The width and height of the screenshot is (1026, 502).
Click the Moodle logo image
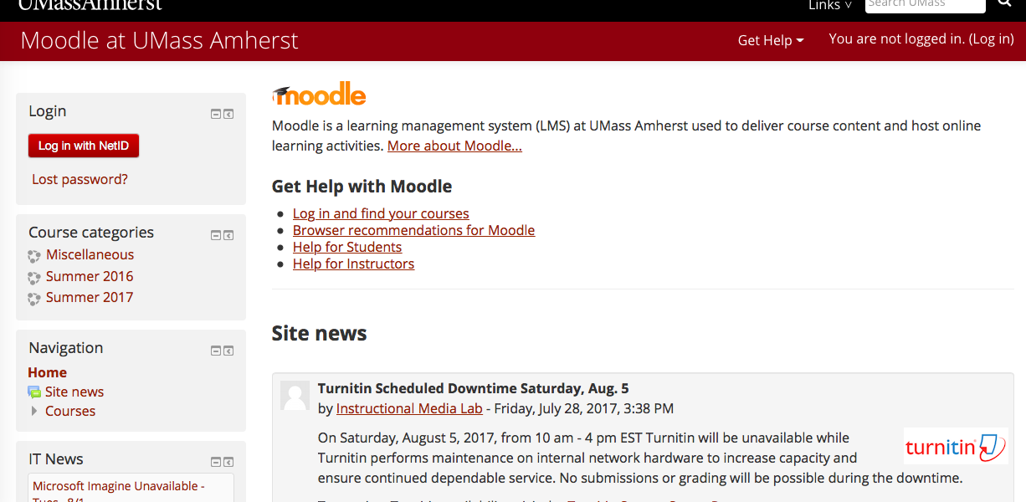click(319, 95)
